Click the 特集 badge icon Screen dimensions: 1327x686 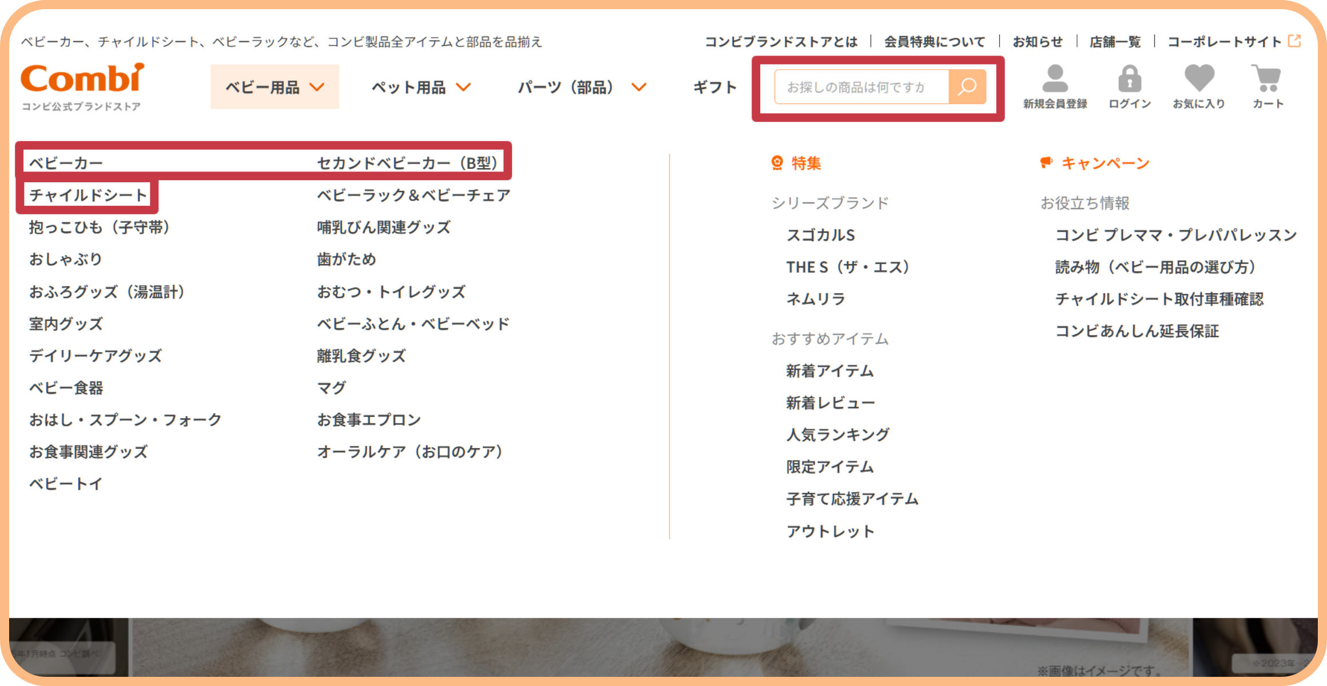776,162
